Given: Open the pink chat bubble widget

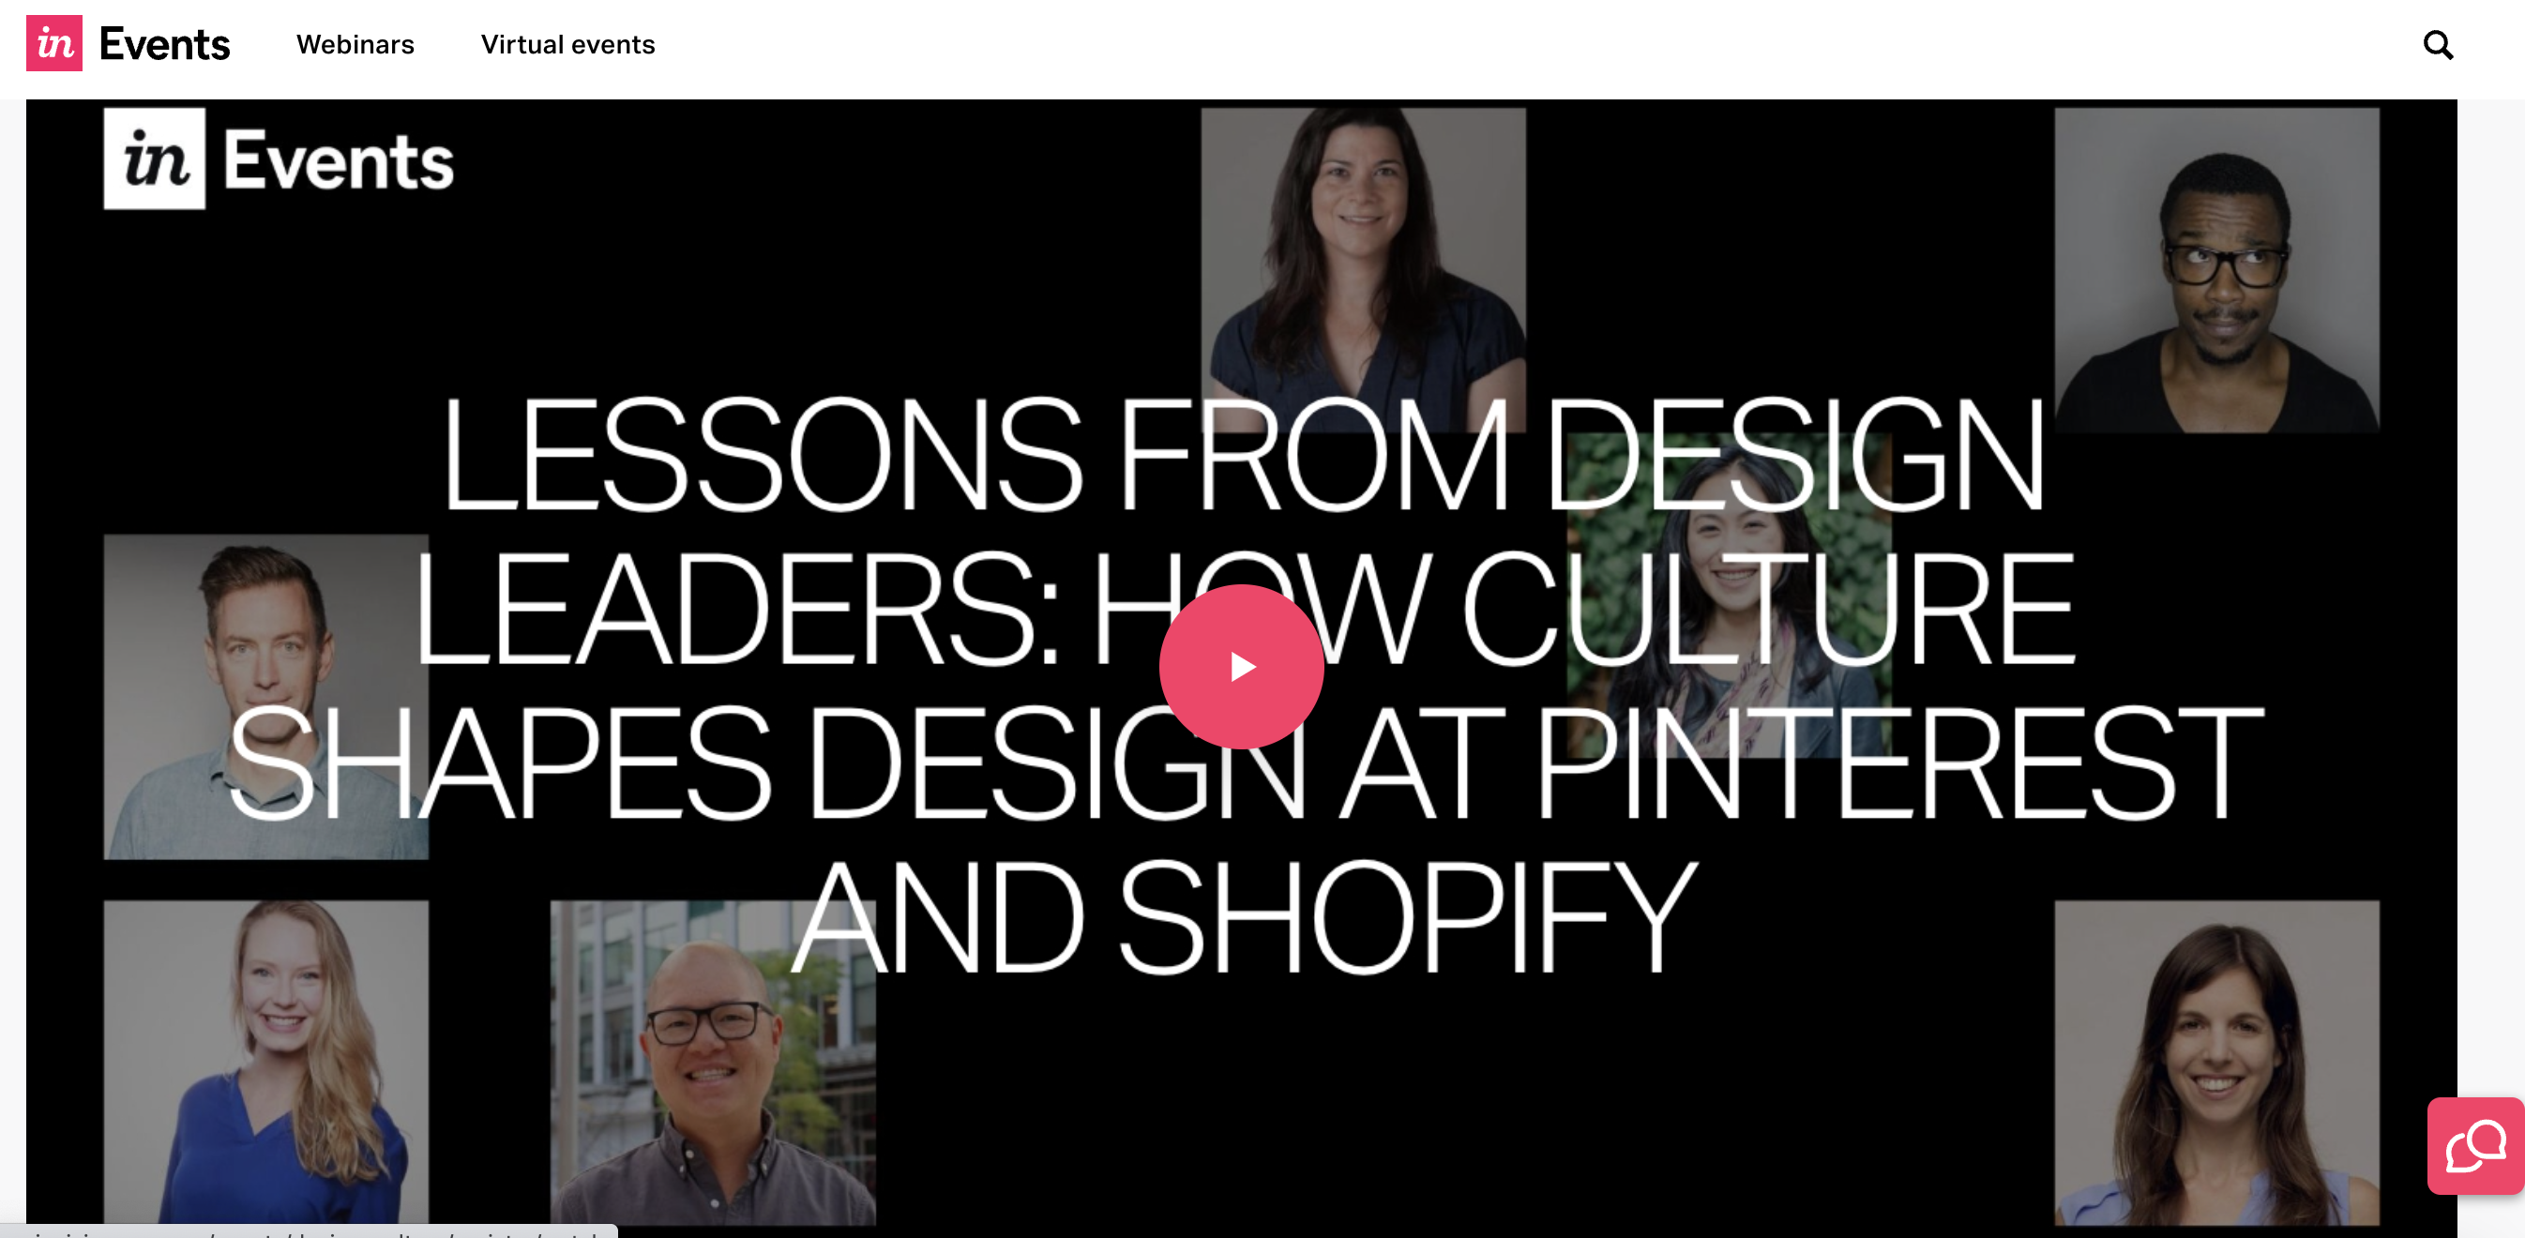Looking at the screenshot, I should pyautogui.click(x=2475, y=1145).
